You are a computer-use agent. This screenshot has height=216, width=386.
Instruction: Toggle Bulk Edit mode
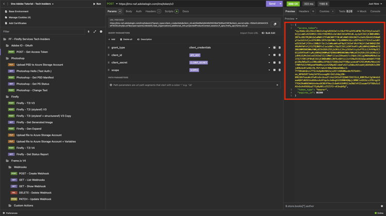268,33
